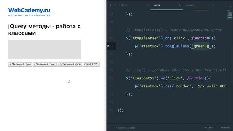This screenshot has height=131, width=233.
Task: Go forward with the editor's right arrow
Action: pos(115,5)
